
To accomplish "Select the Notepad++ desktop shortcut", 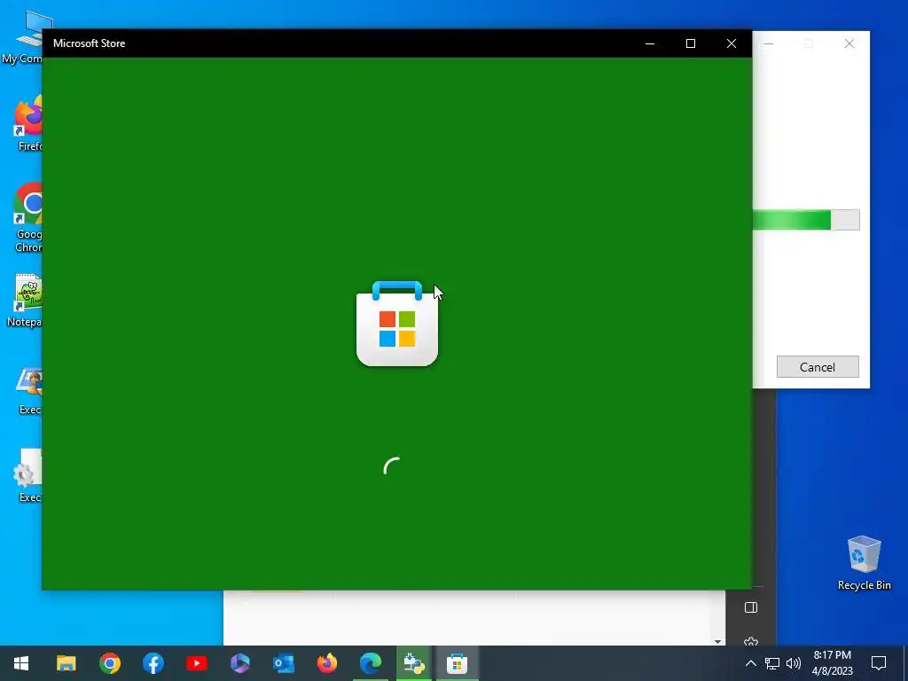I will (26, 300).
